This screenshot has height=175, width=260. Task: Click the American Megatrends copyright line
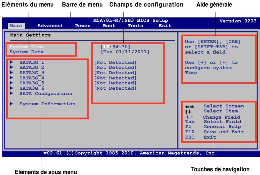[x=130, y=153]
